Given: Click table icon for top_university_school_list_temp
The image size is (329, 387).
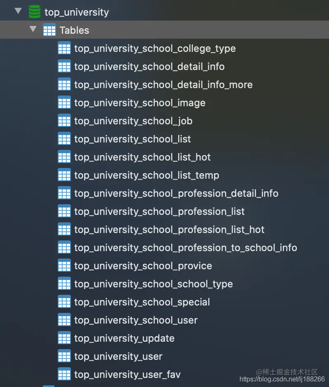Looking at the screenshot, I should tap(64, 175).
